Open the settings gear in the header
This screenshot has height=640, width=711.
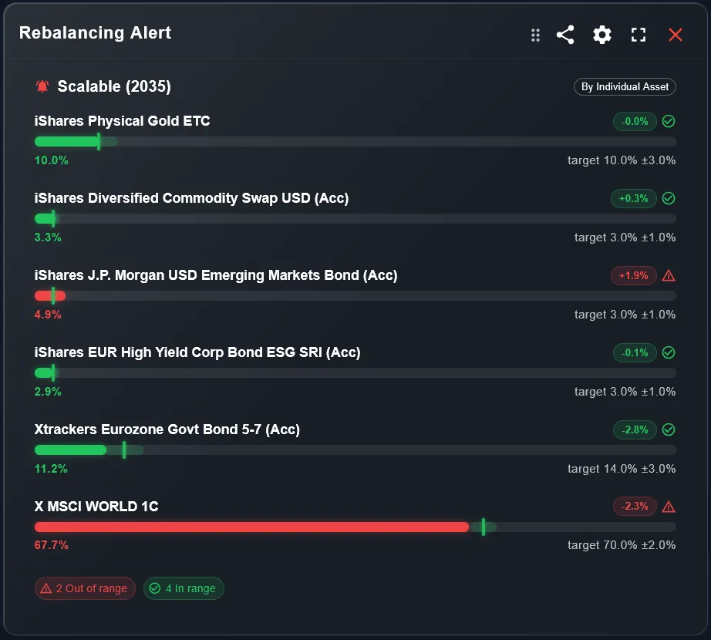click(x=601, y=35)
